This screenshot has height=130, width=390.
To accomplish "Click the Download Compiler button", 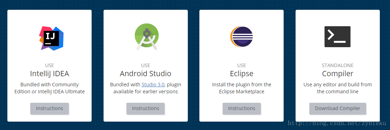I will click(337, 108).
